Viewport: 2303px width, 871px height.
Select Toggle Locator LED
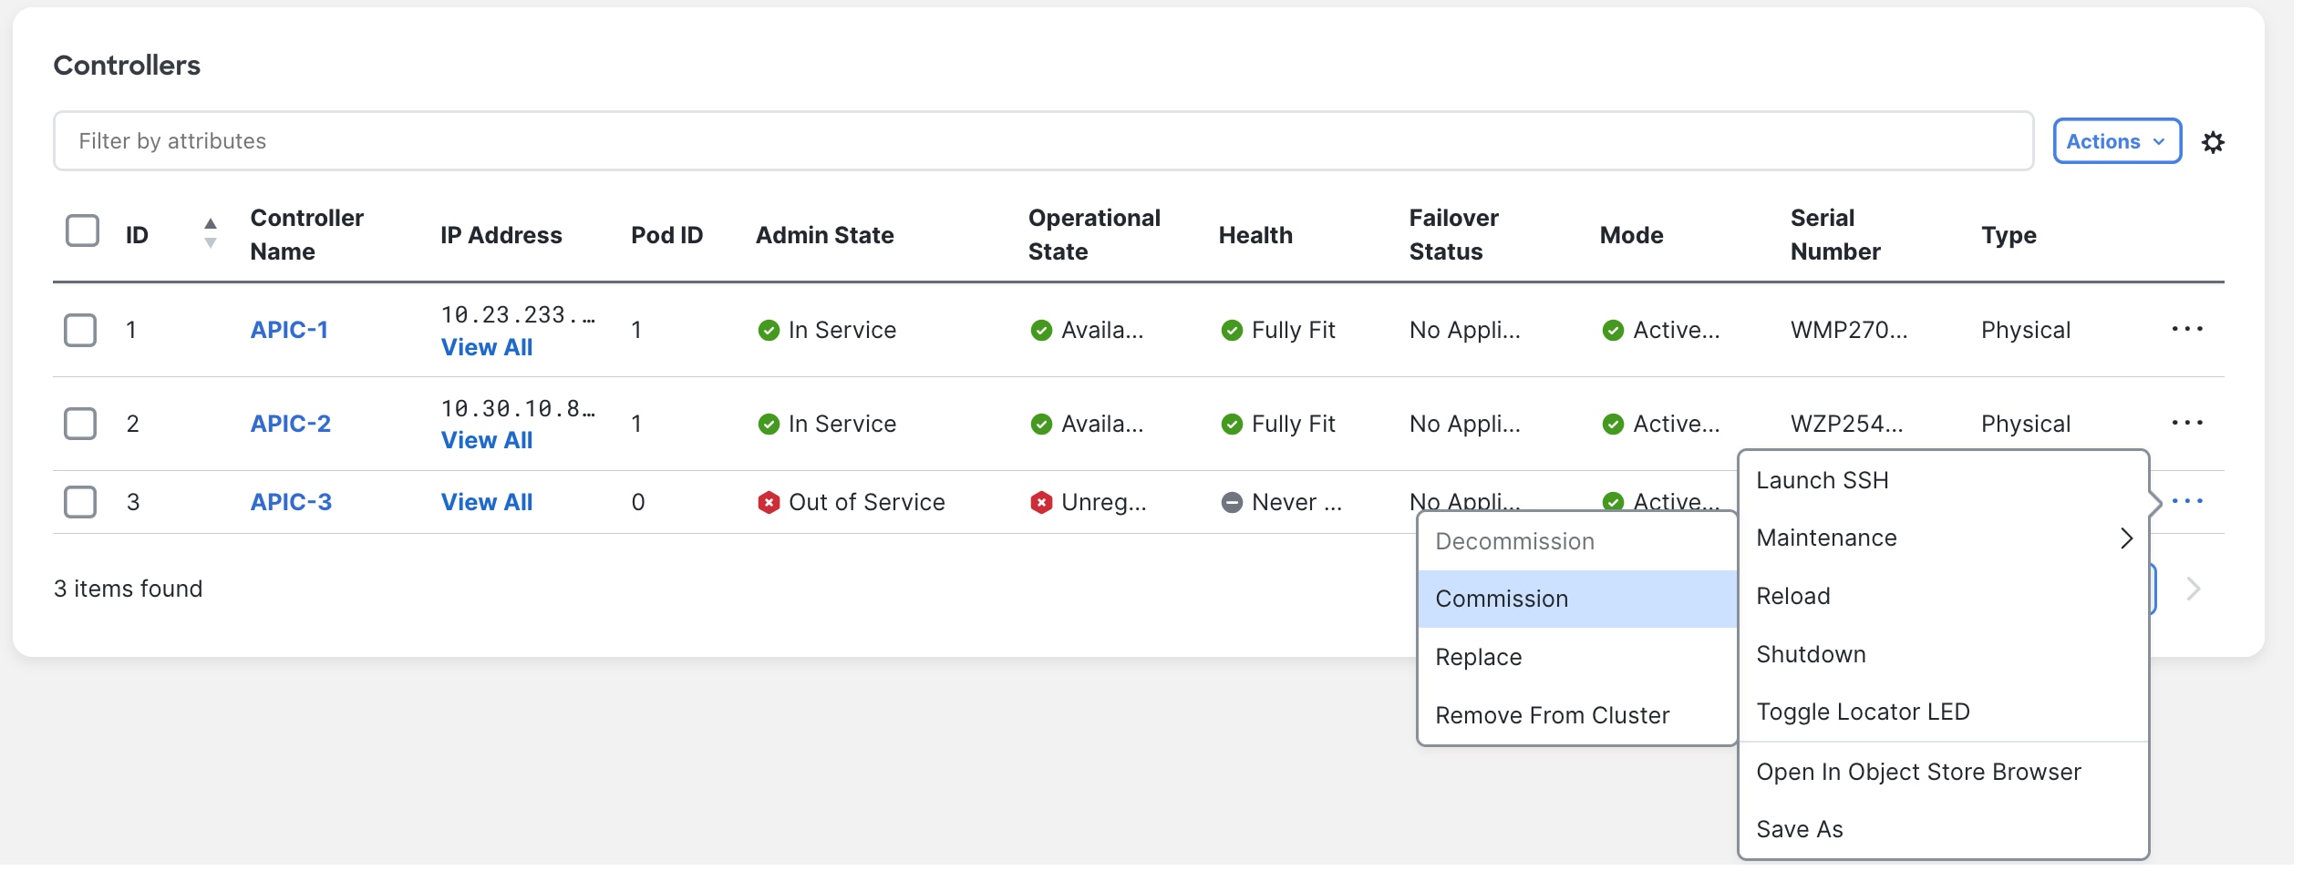[1862, 712]
